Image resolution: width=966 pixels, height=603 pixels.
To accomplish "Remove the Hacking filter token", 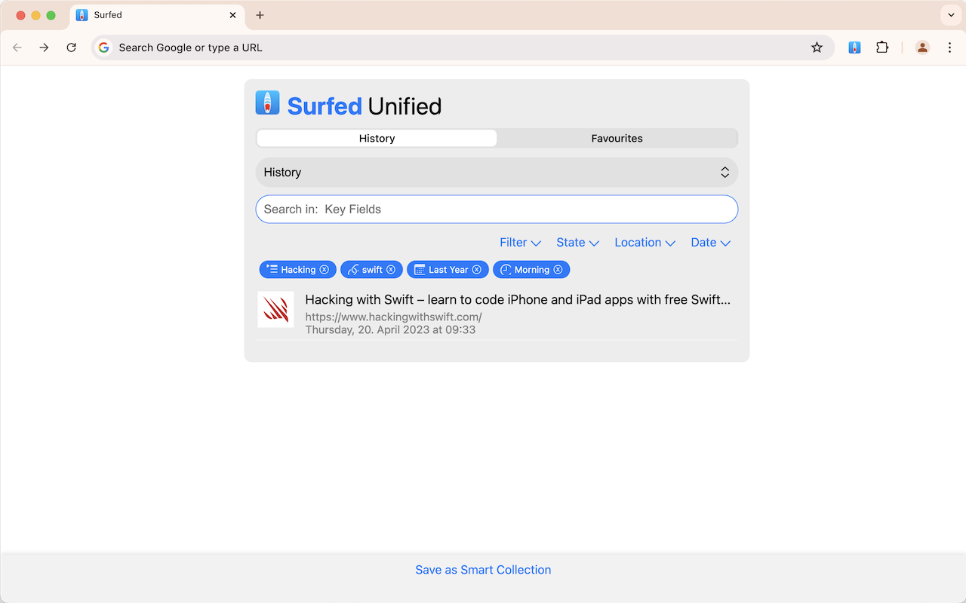I will point(325,270).
